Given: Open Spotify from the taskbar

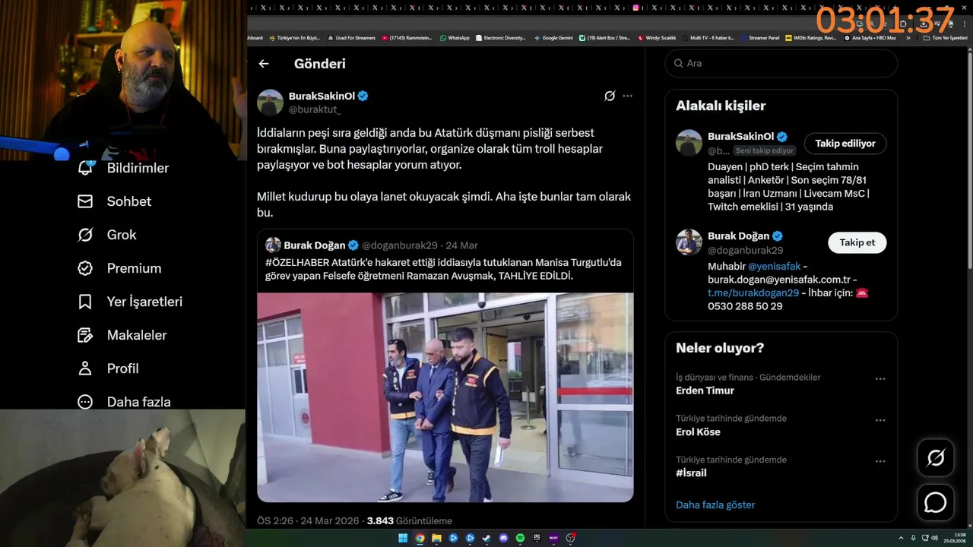Looking at the screenshot, I should click(520, 538).
